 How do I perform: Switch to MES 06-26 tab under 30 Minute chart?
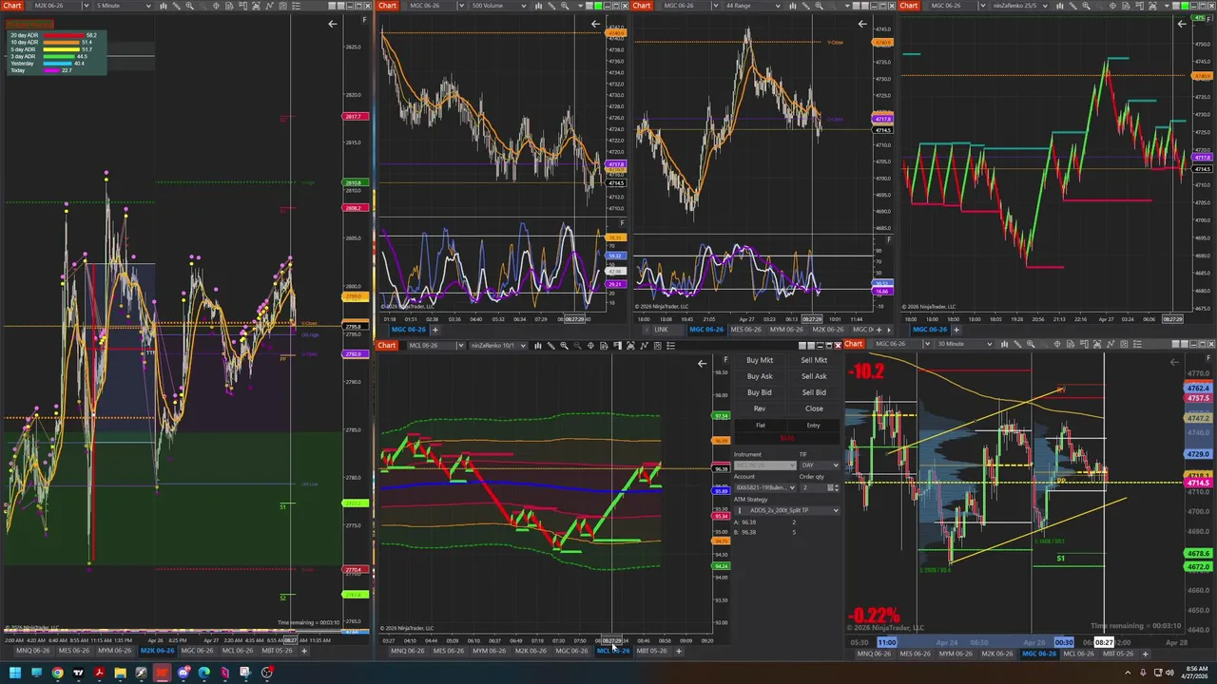(915, 654)
